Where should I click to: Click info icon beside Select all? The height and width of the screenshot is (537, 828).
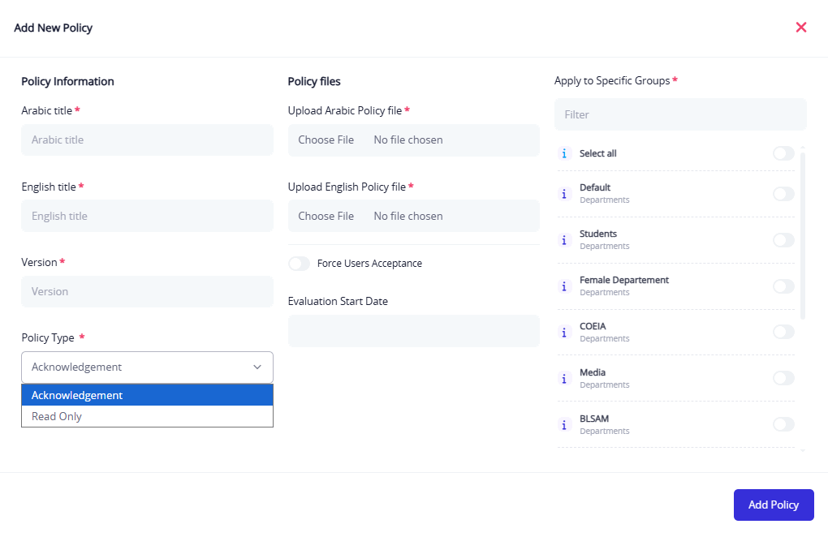(565, 153)
